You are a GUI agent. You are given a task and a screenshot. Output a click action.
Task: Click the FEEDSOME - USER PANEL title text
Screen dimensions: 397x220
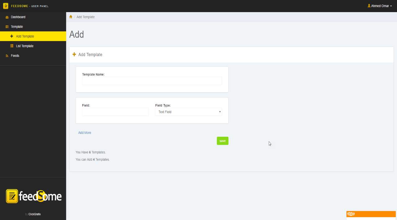(30, 6)
